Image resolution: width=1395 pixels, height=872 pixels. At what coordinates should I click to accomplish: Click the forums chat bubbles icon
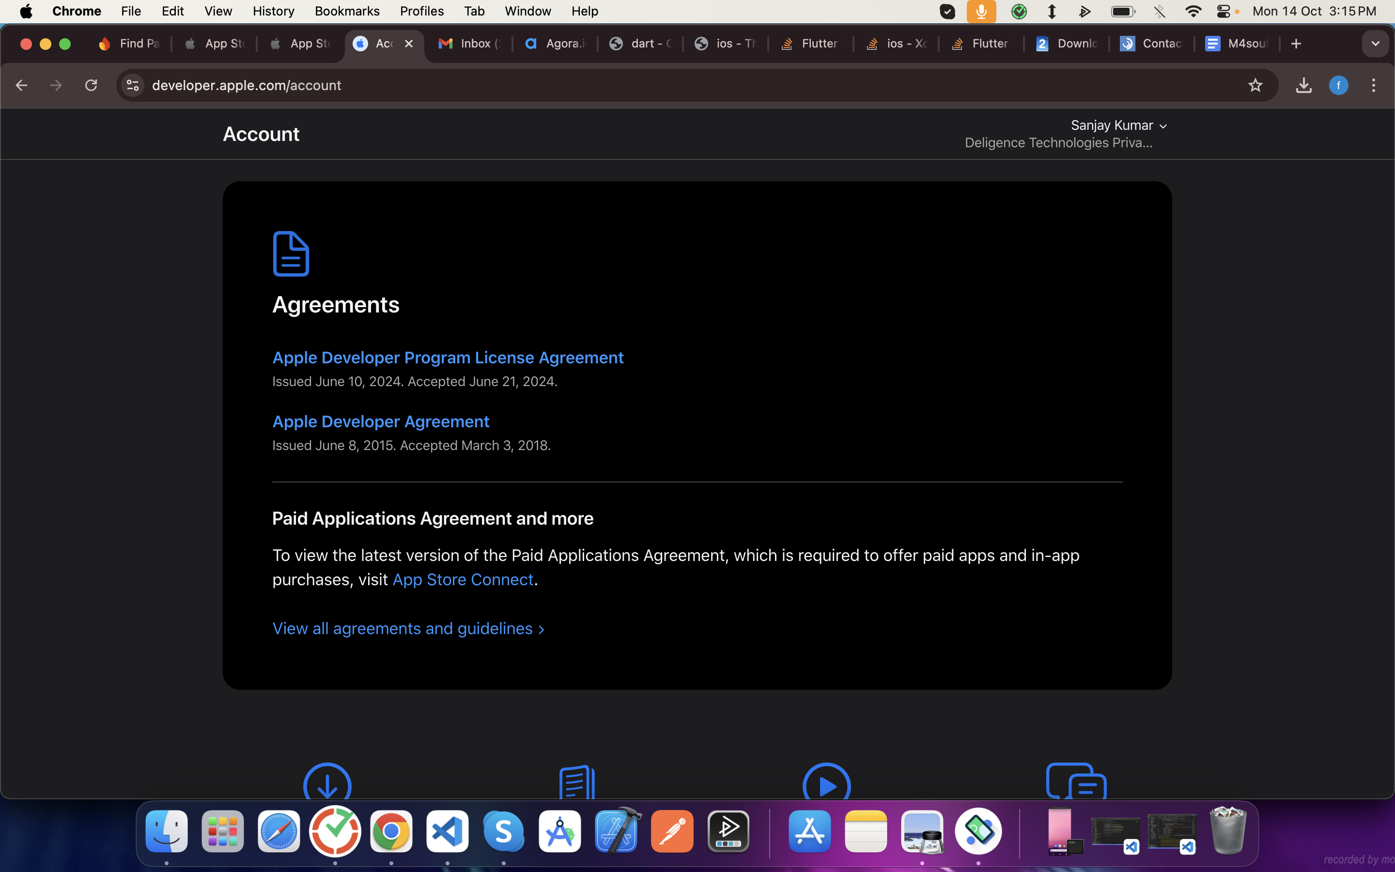tap(1076, 781)
